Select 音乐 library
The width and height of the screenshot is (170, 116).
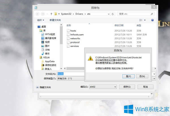click(x=46, y=54)
